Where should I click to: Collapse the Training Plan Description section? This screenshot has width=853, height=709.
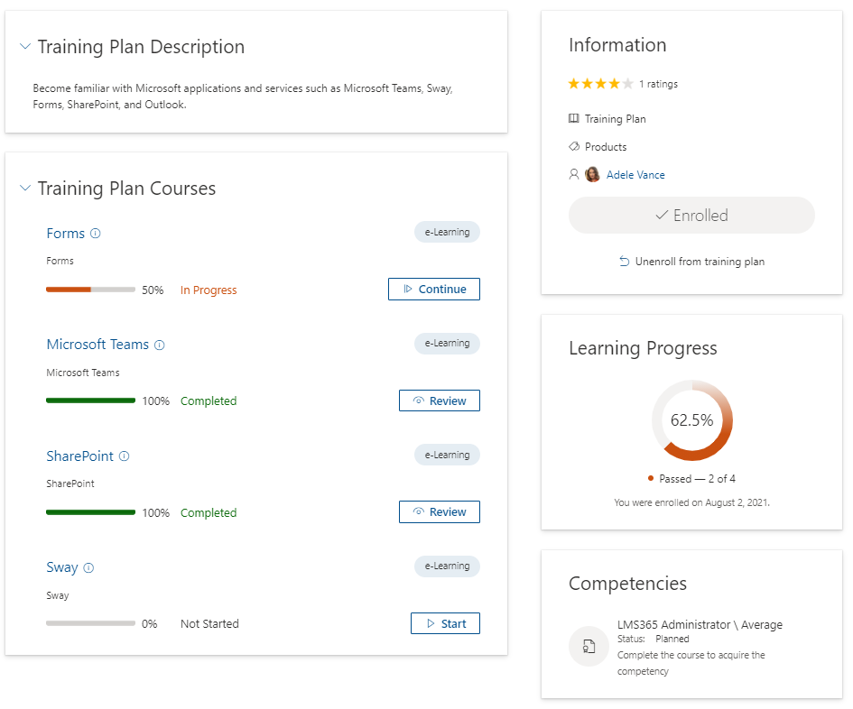coord(24,46)
